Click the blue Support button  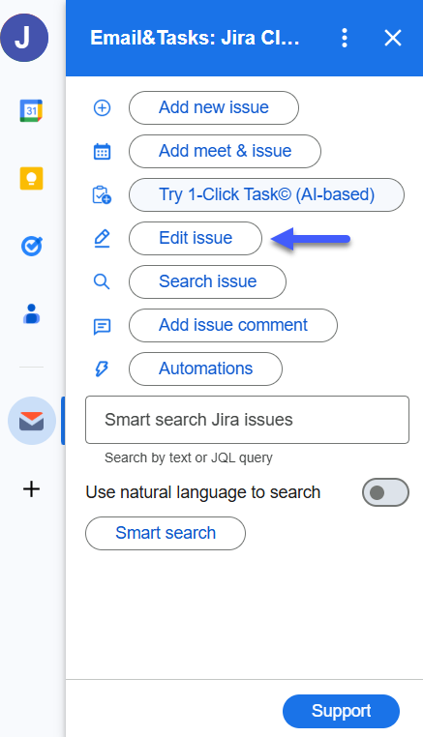pos(341,711)
